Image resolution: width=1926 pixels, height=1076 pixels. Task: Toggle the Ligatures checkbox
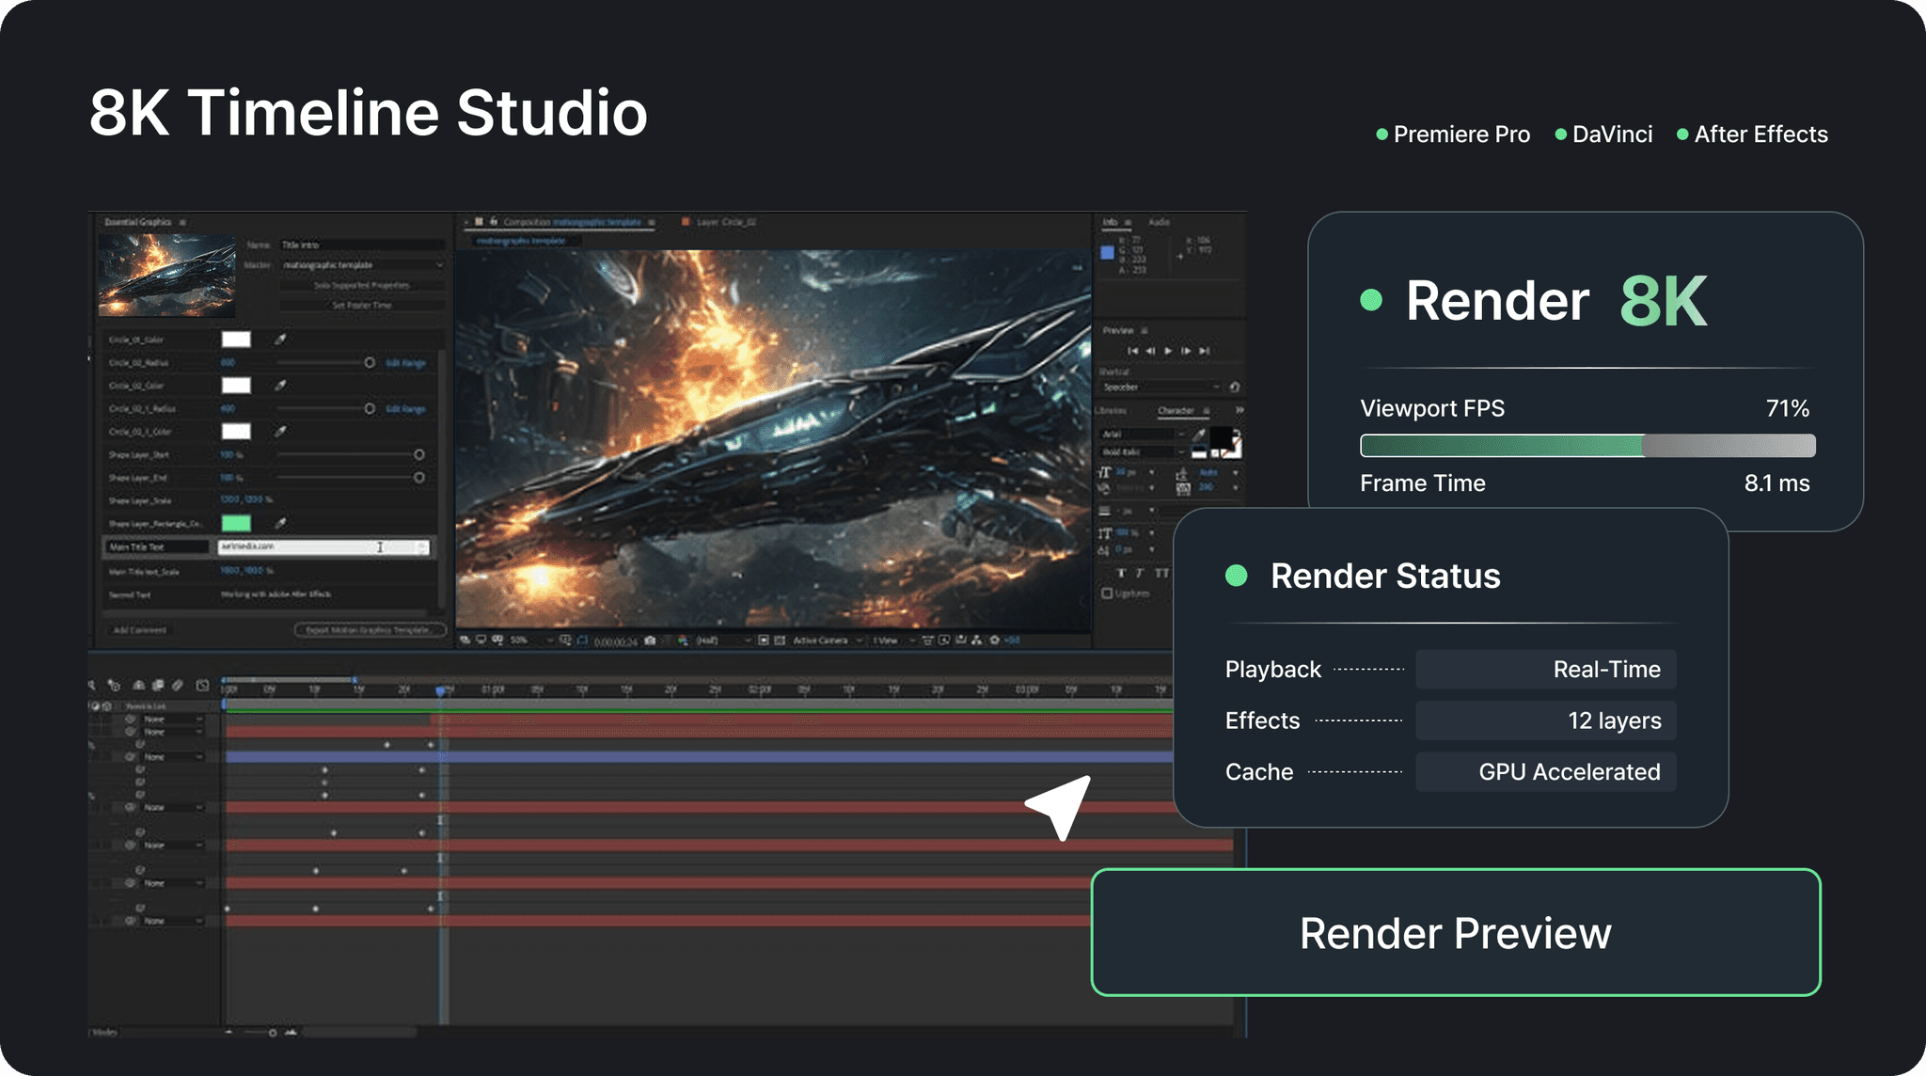point(1108,593)
